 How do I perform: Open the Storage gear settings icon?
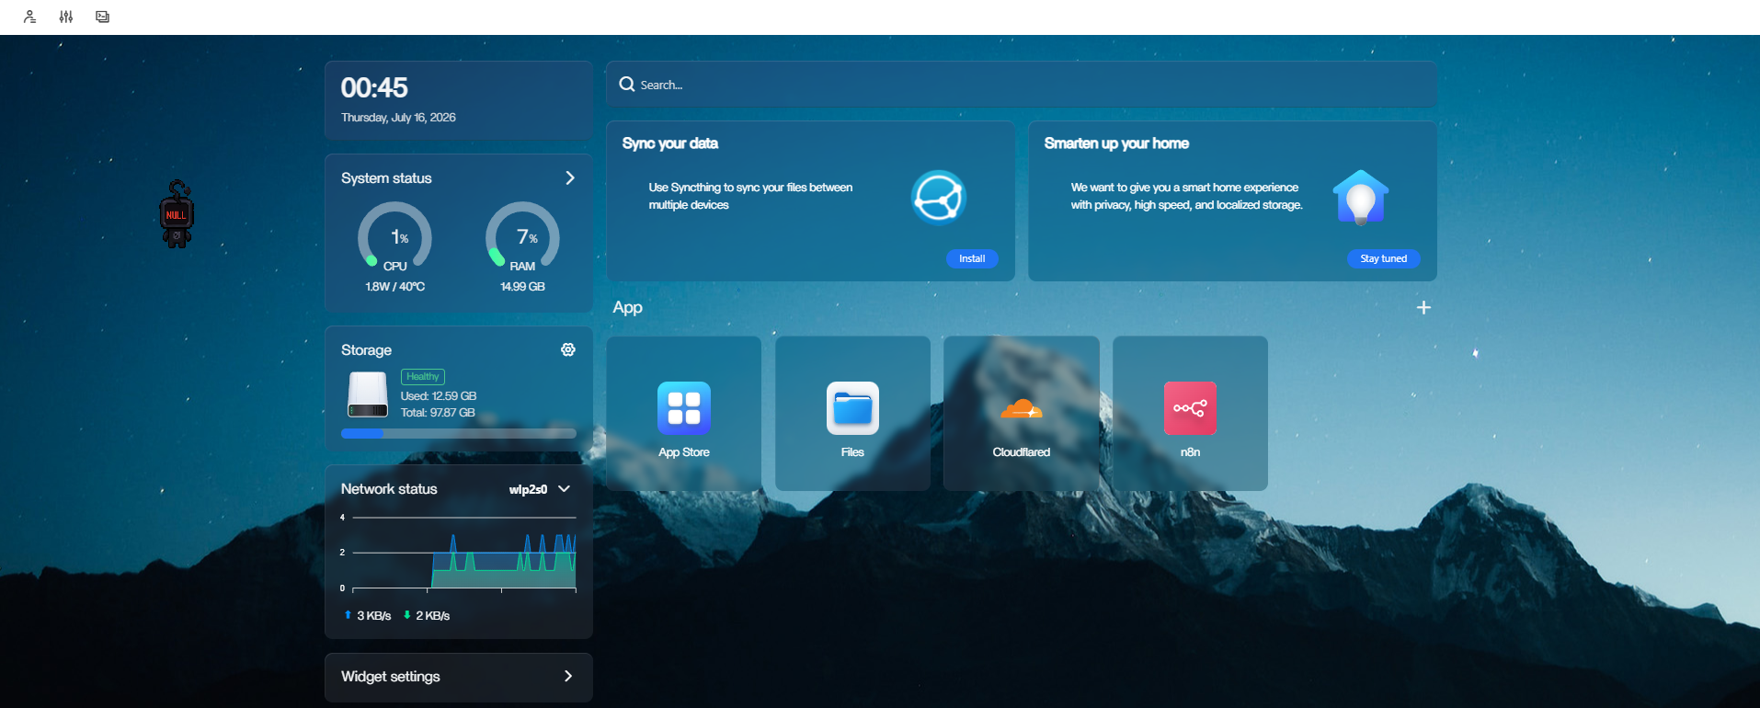click(568, 349)
